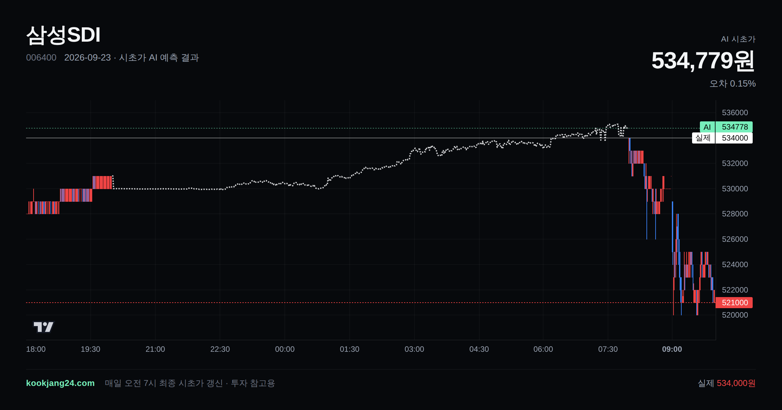The image size is (782, 410).
Task: Click the AI 시초가 label
Action: click(x=738, y=39)
